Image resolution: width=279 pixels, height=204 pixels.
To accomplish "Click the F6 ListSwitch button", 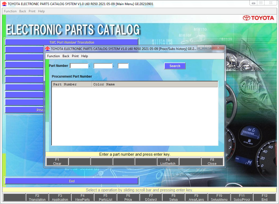I will (168, 162).
